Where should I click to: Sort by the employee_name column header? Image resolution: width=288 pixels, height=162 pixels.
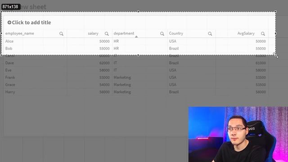coord(20,33)
